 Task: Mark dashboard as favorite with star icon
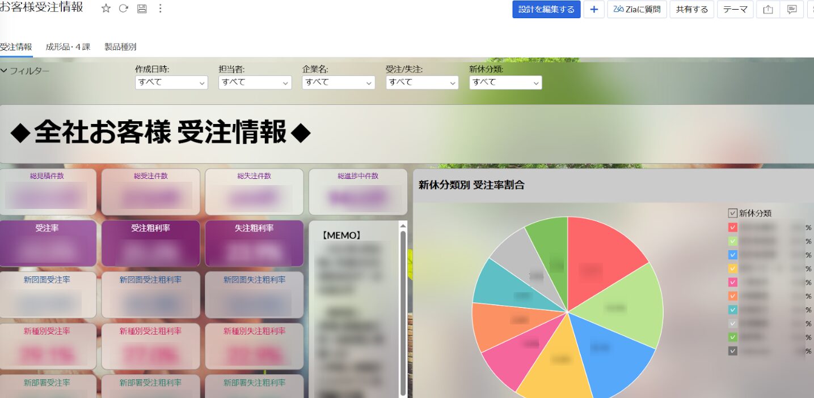click(x=106, y=8)
